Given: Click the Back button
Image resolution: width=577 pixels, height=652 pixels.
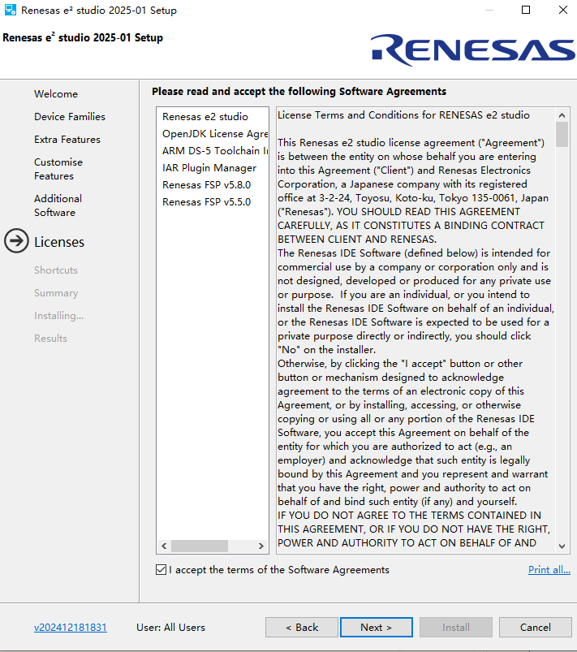Looking at the screenshot, I should tap(302, 627).
